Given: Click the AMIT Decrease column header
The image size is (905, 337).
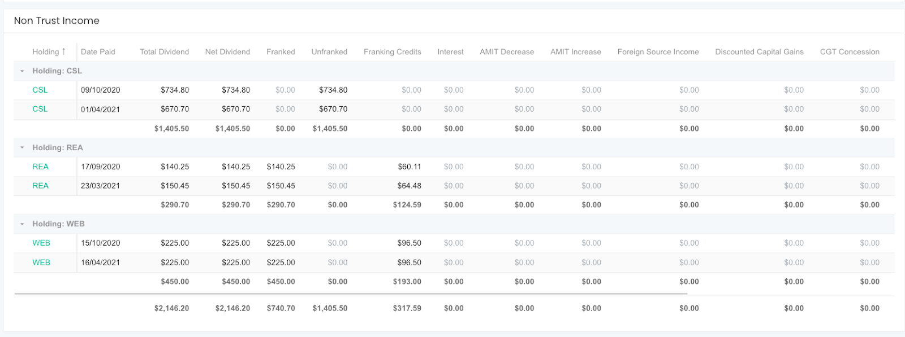Looking at the screenshot, I should pyautogui.click(x=507, y=52).
